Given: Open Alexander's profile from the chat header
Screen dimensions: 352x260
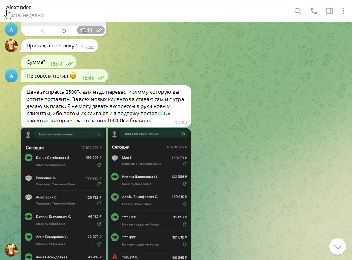Looking at the screenshot, I should click(x=19, y=8).
